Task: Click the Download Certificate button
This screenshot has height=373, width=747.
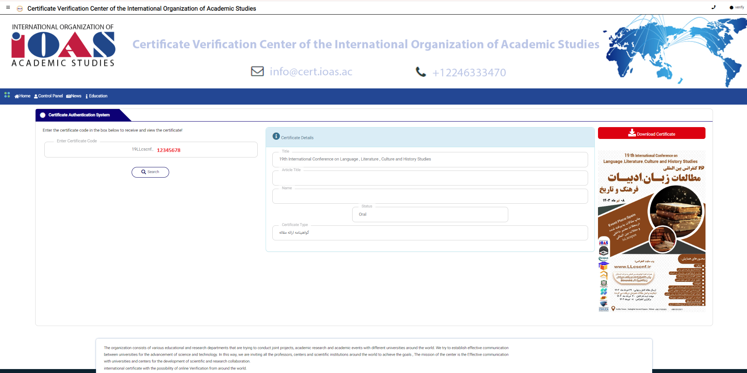Action: point(651,133)
